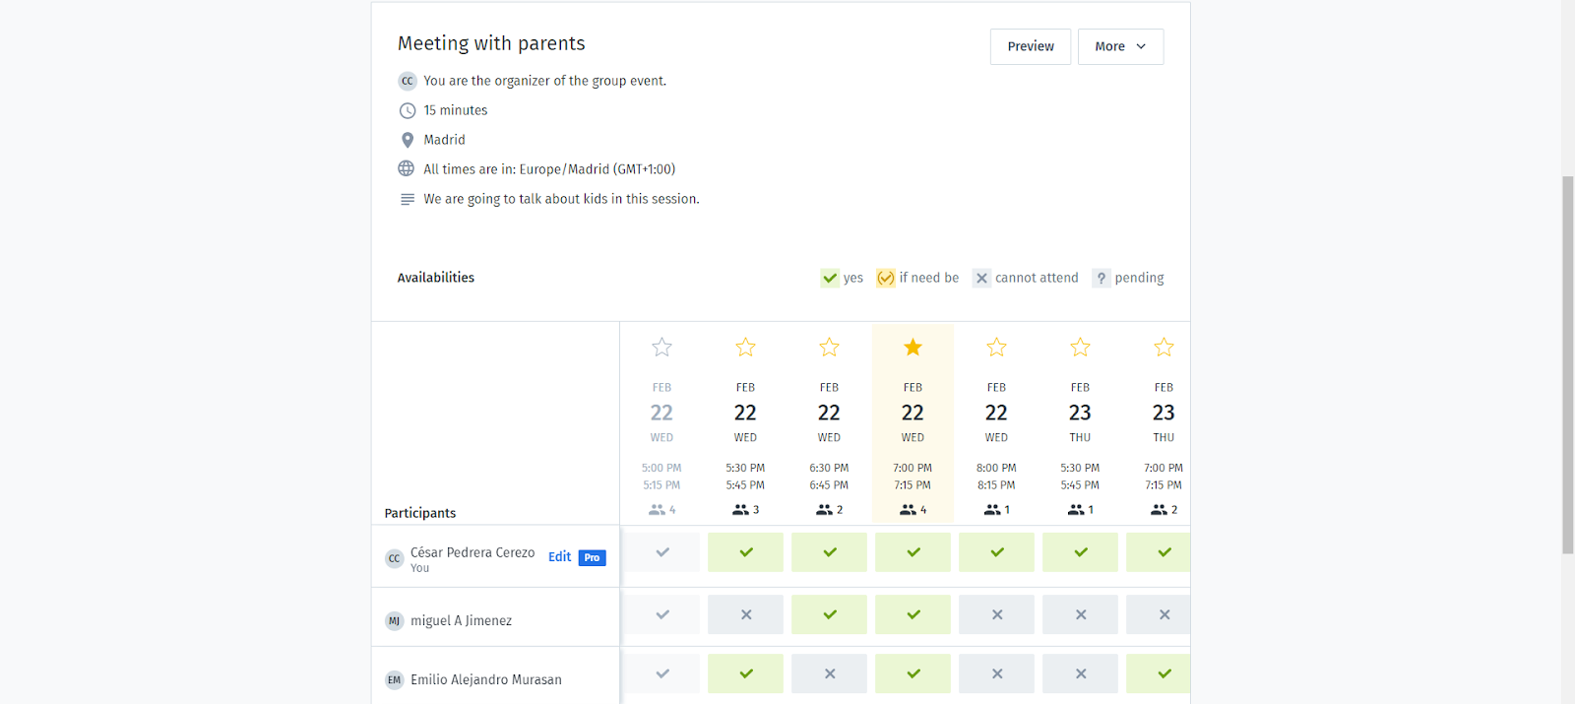Click the Preview button
This screenshot has height=704, width=1575.
tap(1030, 46)
